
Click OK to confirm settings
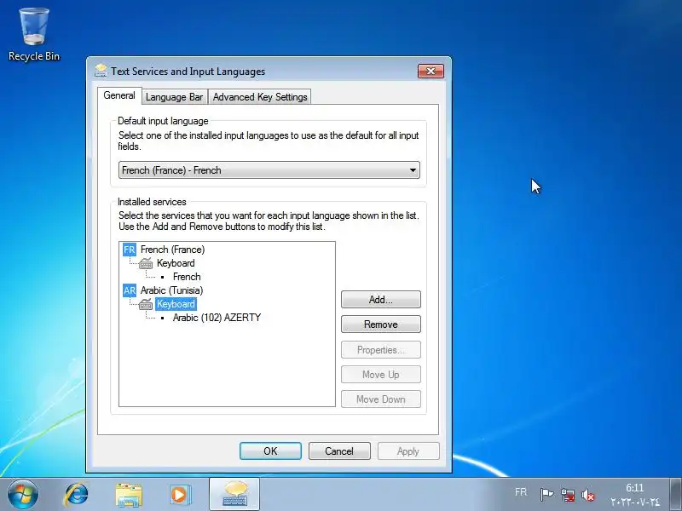point(270,451)
